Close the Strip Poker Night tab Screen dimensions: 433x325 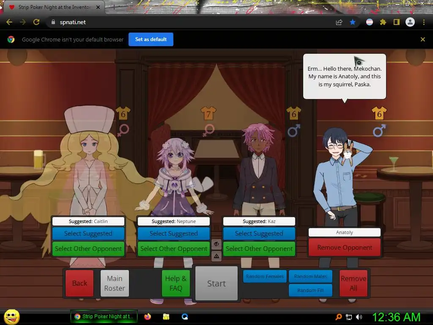(x=98, y=7)
